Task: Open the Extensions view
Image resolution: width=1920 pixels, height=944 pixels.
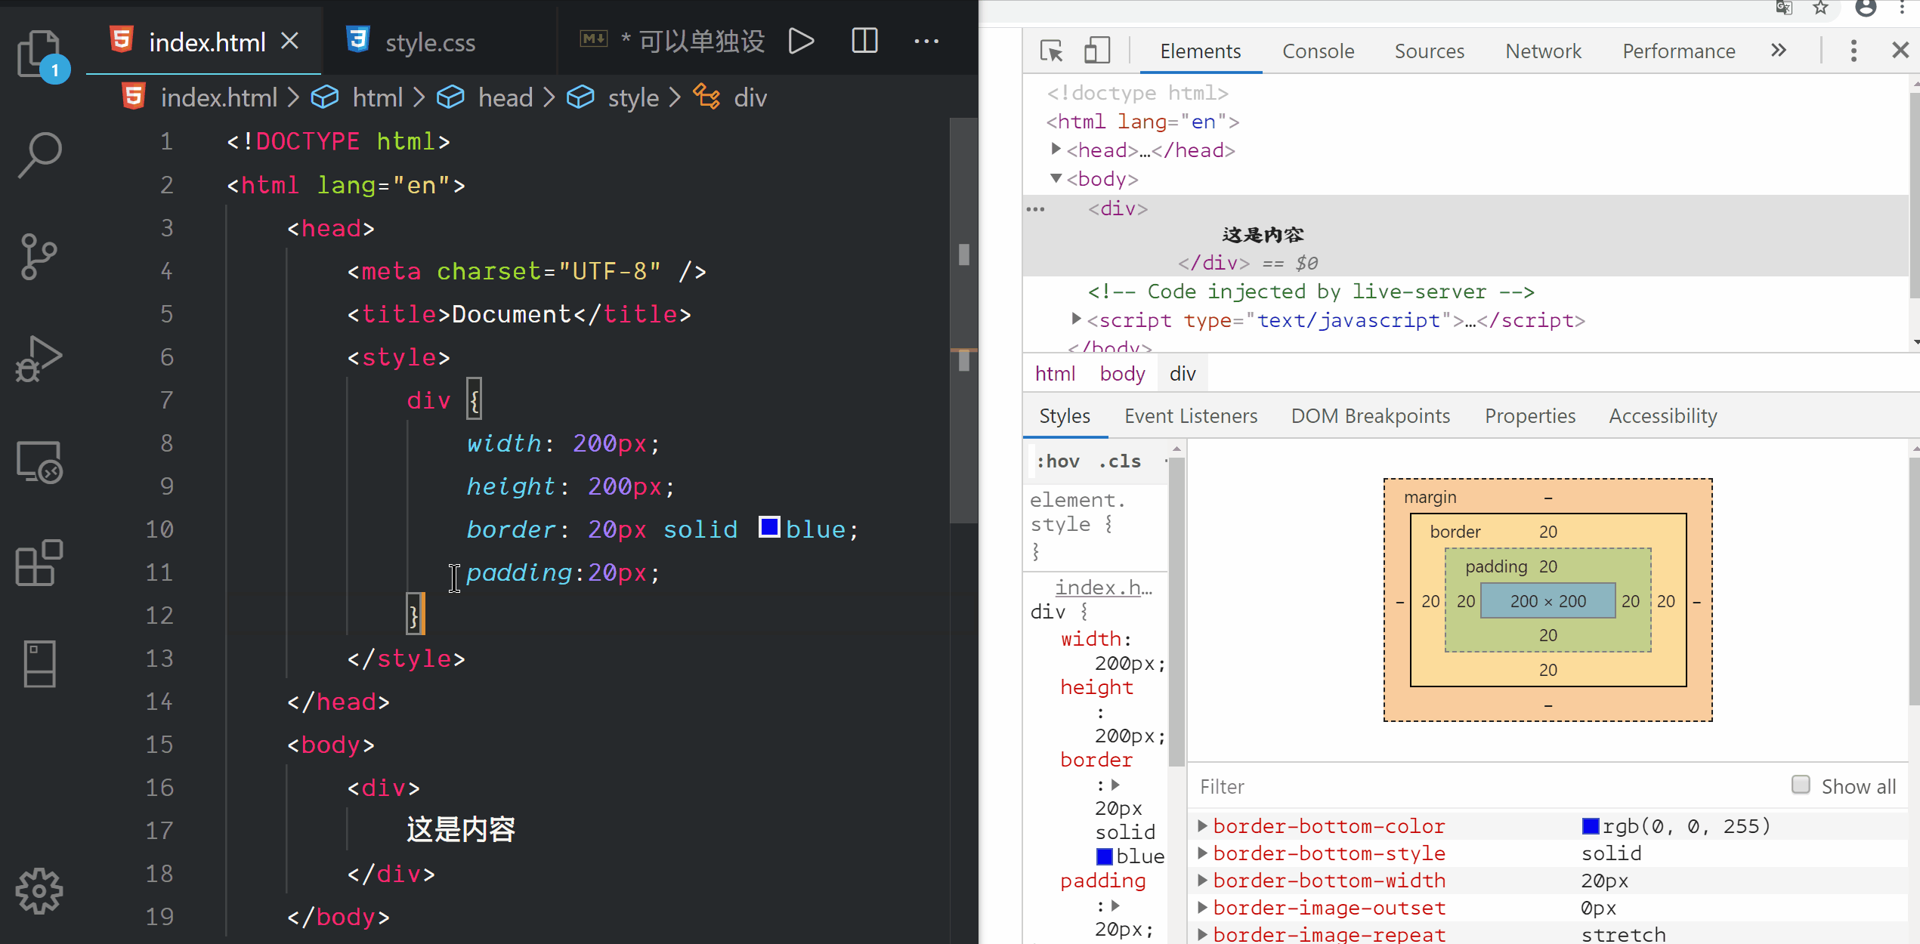Action: point(39,563)
